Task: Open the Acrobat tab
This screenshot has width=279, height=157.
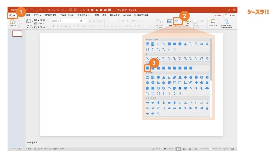Action: [127, 15]
